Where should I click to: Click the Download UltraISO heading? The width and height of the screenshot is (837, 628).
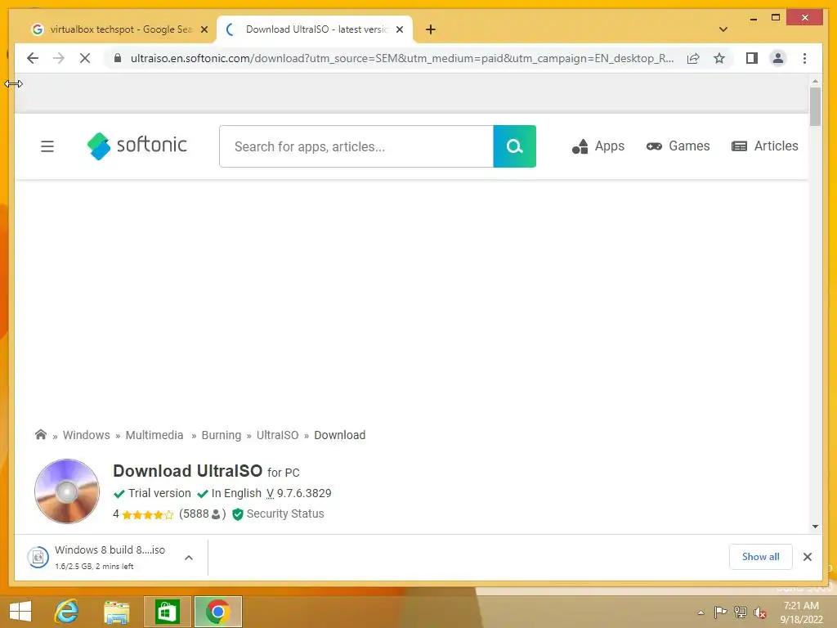click(x=188, y=471)
